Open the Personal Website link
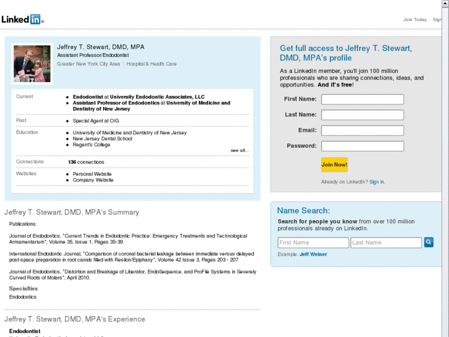 (x=92, y=174)
